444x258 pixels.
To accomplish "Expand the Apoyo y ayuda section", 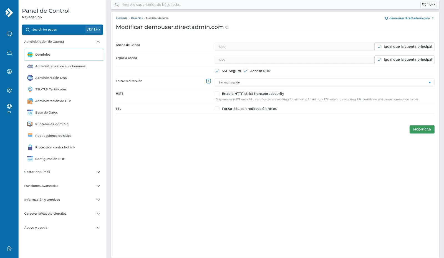I will point(62,228).
